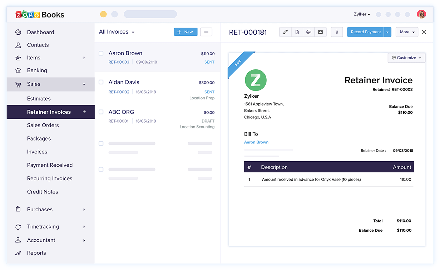Image resolution: width=440 pixels, height=270 pixels.
Task: Go to Sales Orders
Action: [43, 125]
